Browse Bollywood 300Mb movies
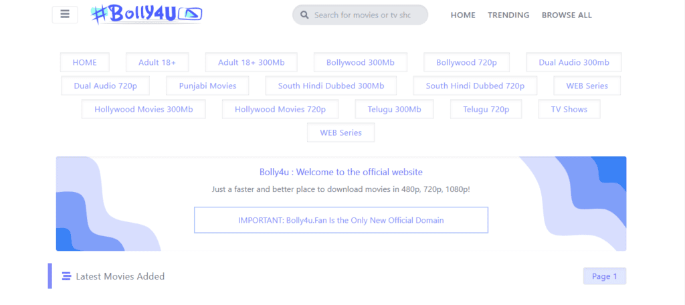Screen dimensions: 685x305 [x=361, y=62]
